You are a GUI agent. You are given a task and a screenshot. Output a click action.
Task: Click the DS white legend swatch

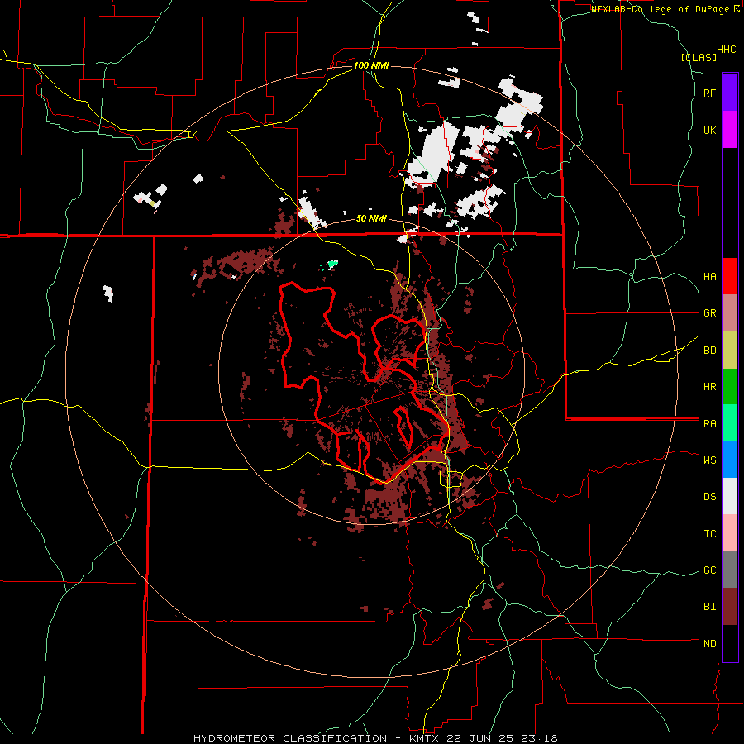pos(730,496)
